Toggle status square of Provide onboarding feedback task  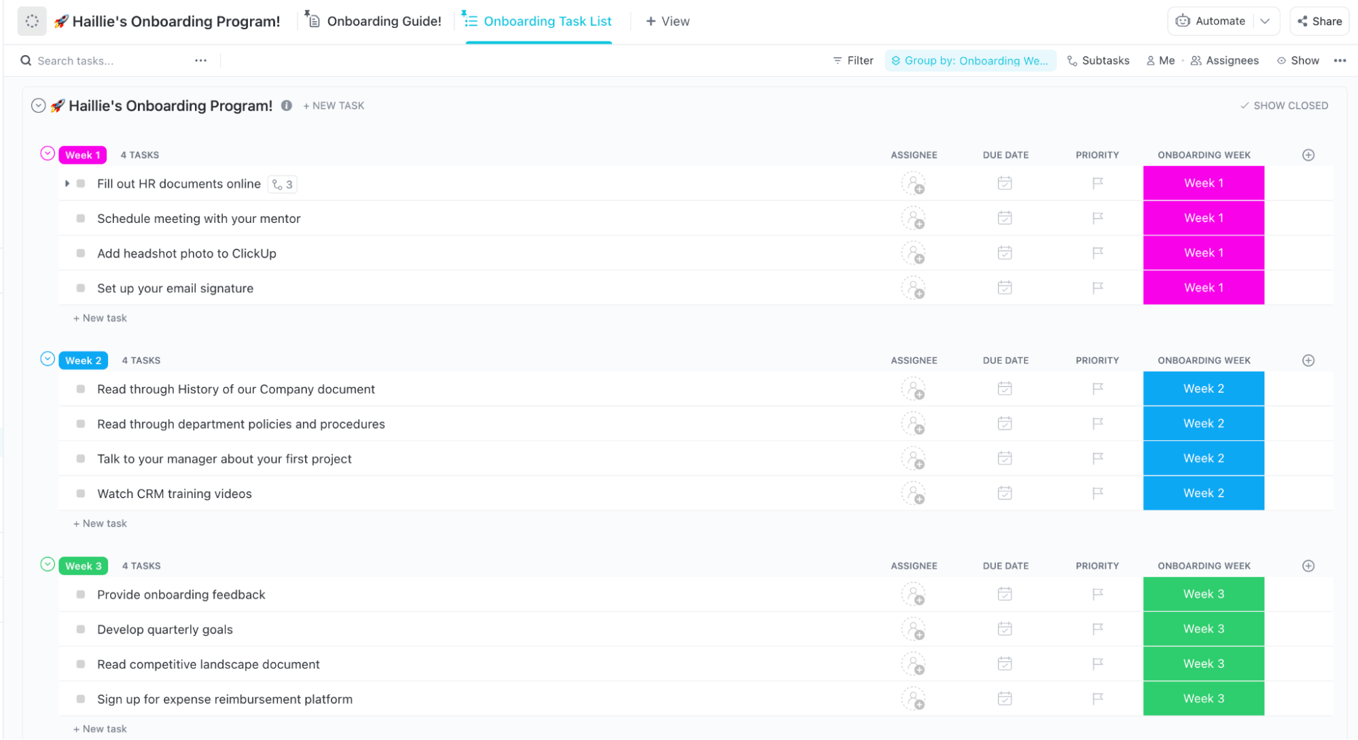(81, 595)
